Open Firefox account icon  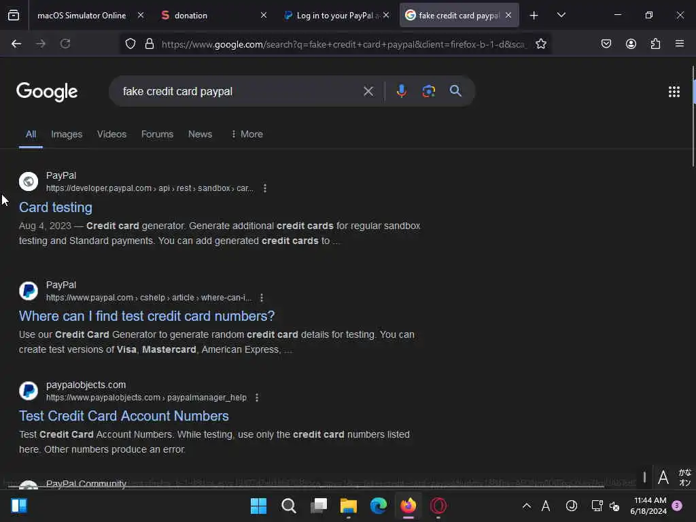tap(631, 43)
